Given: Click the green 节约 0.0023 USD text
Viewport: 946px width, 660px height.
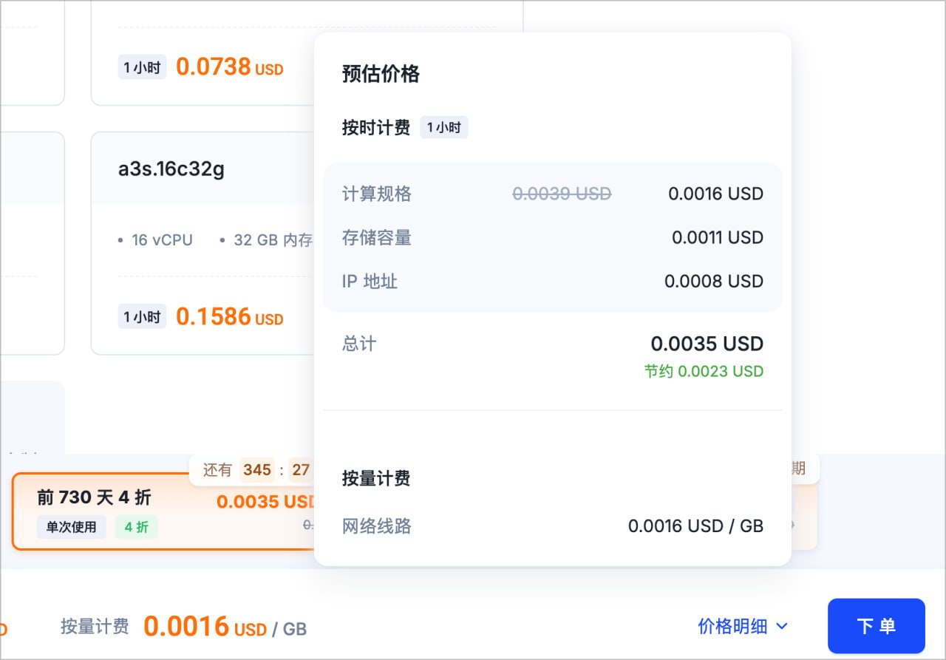Looking at the screenshot, I should (x=704, y=371).
